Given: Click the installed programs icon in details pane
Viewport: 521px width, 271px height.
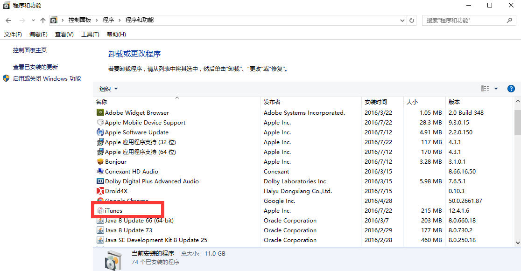Looking at the screenshot, I should [x=113, y=260].
